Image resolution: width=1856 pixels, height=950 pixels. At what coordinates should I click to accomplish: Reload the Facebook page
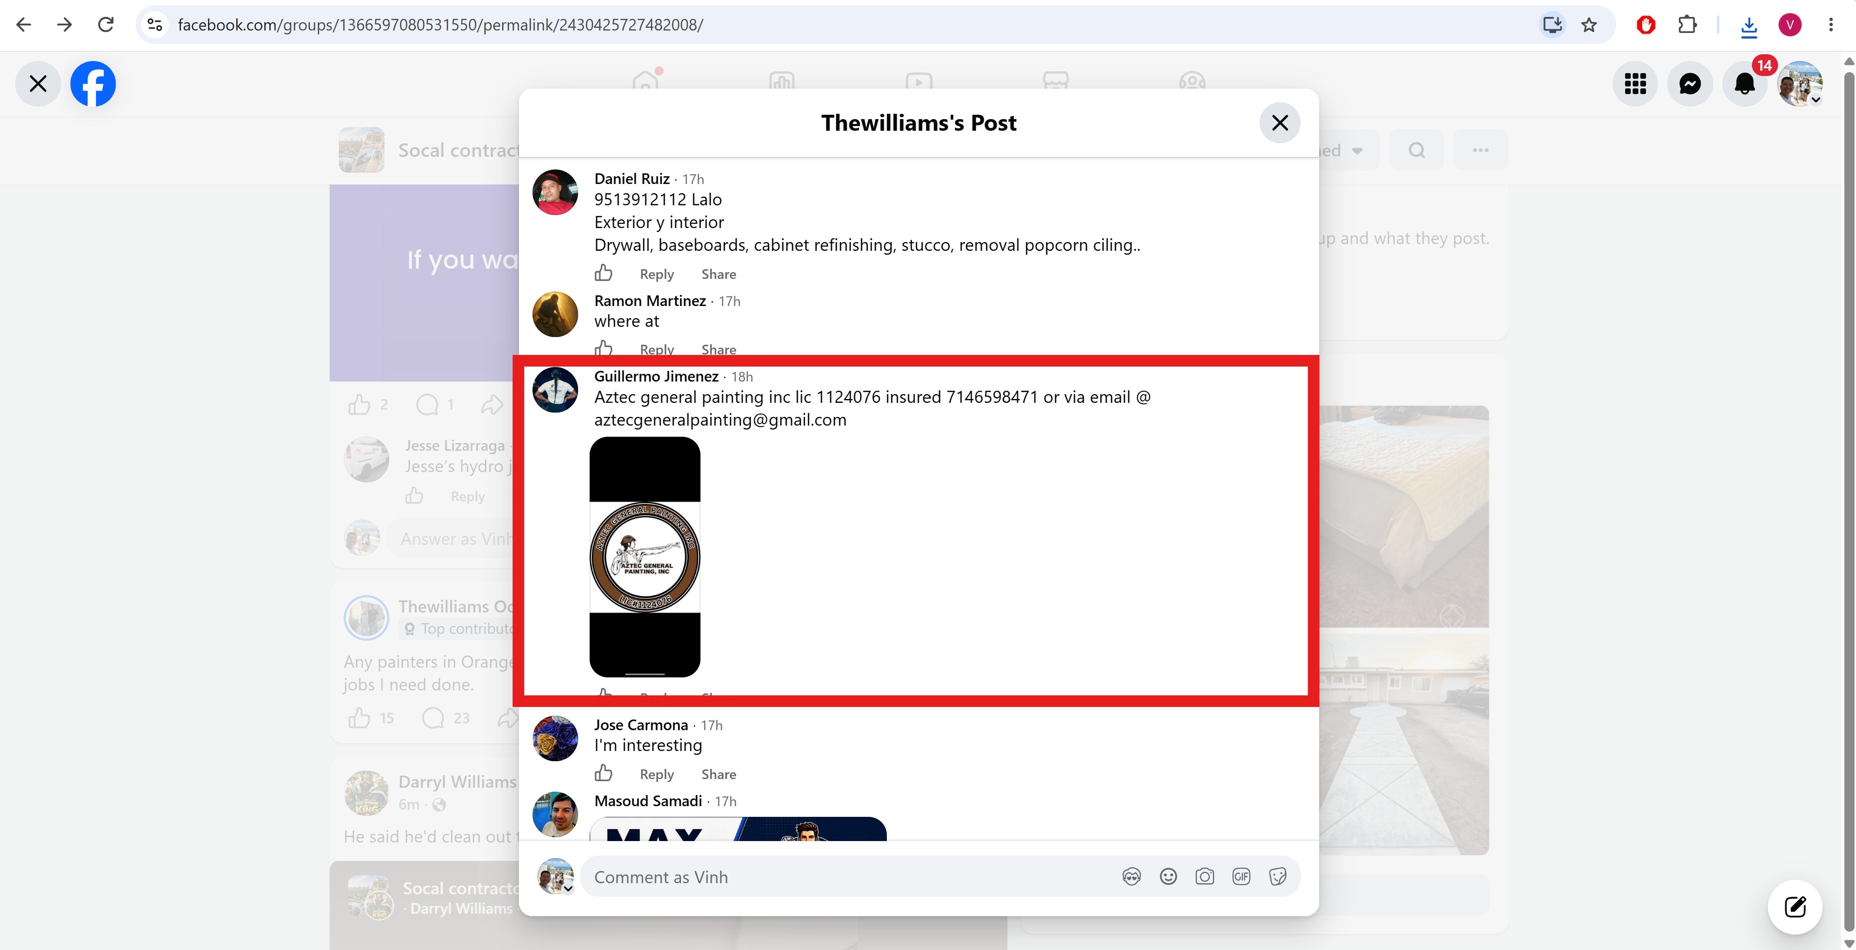(x=106, y=25)
